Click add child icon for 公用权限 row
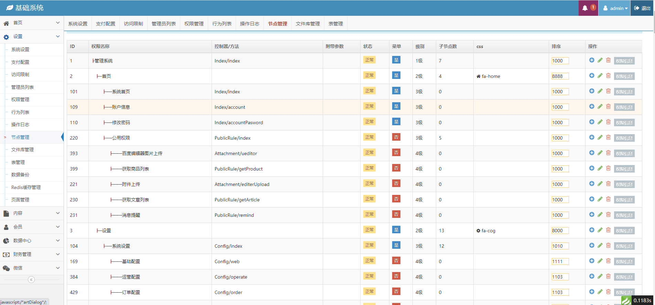 [x=592, y=137]
